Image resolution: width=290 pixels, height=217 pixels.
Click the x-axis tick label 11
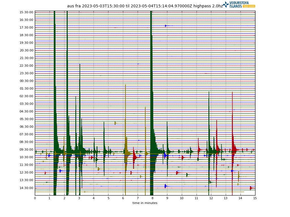pos(196,198)
